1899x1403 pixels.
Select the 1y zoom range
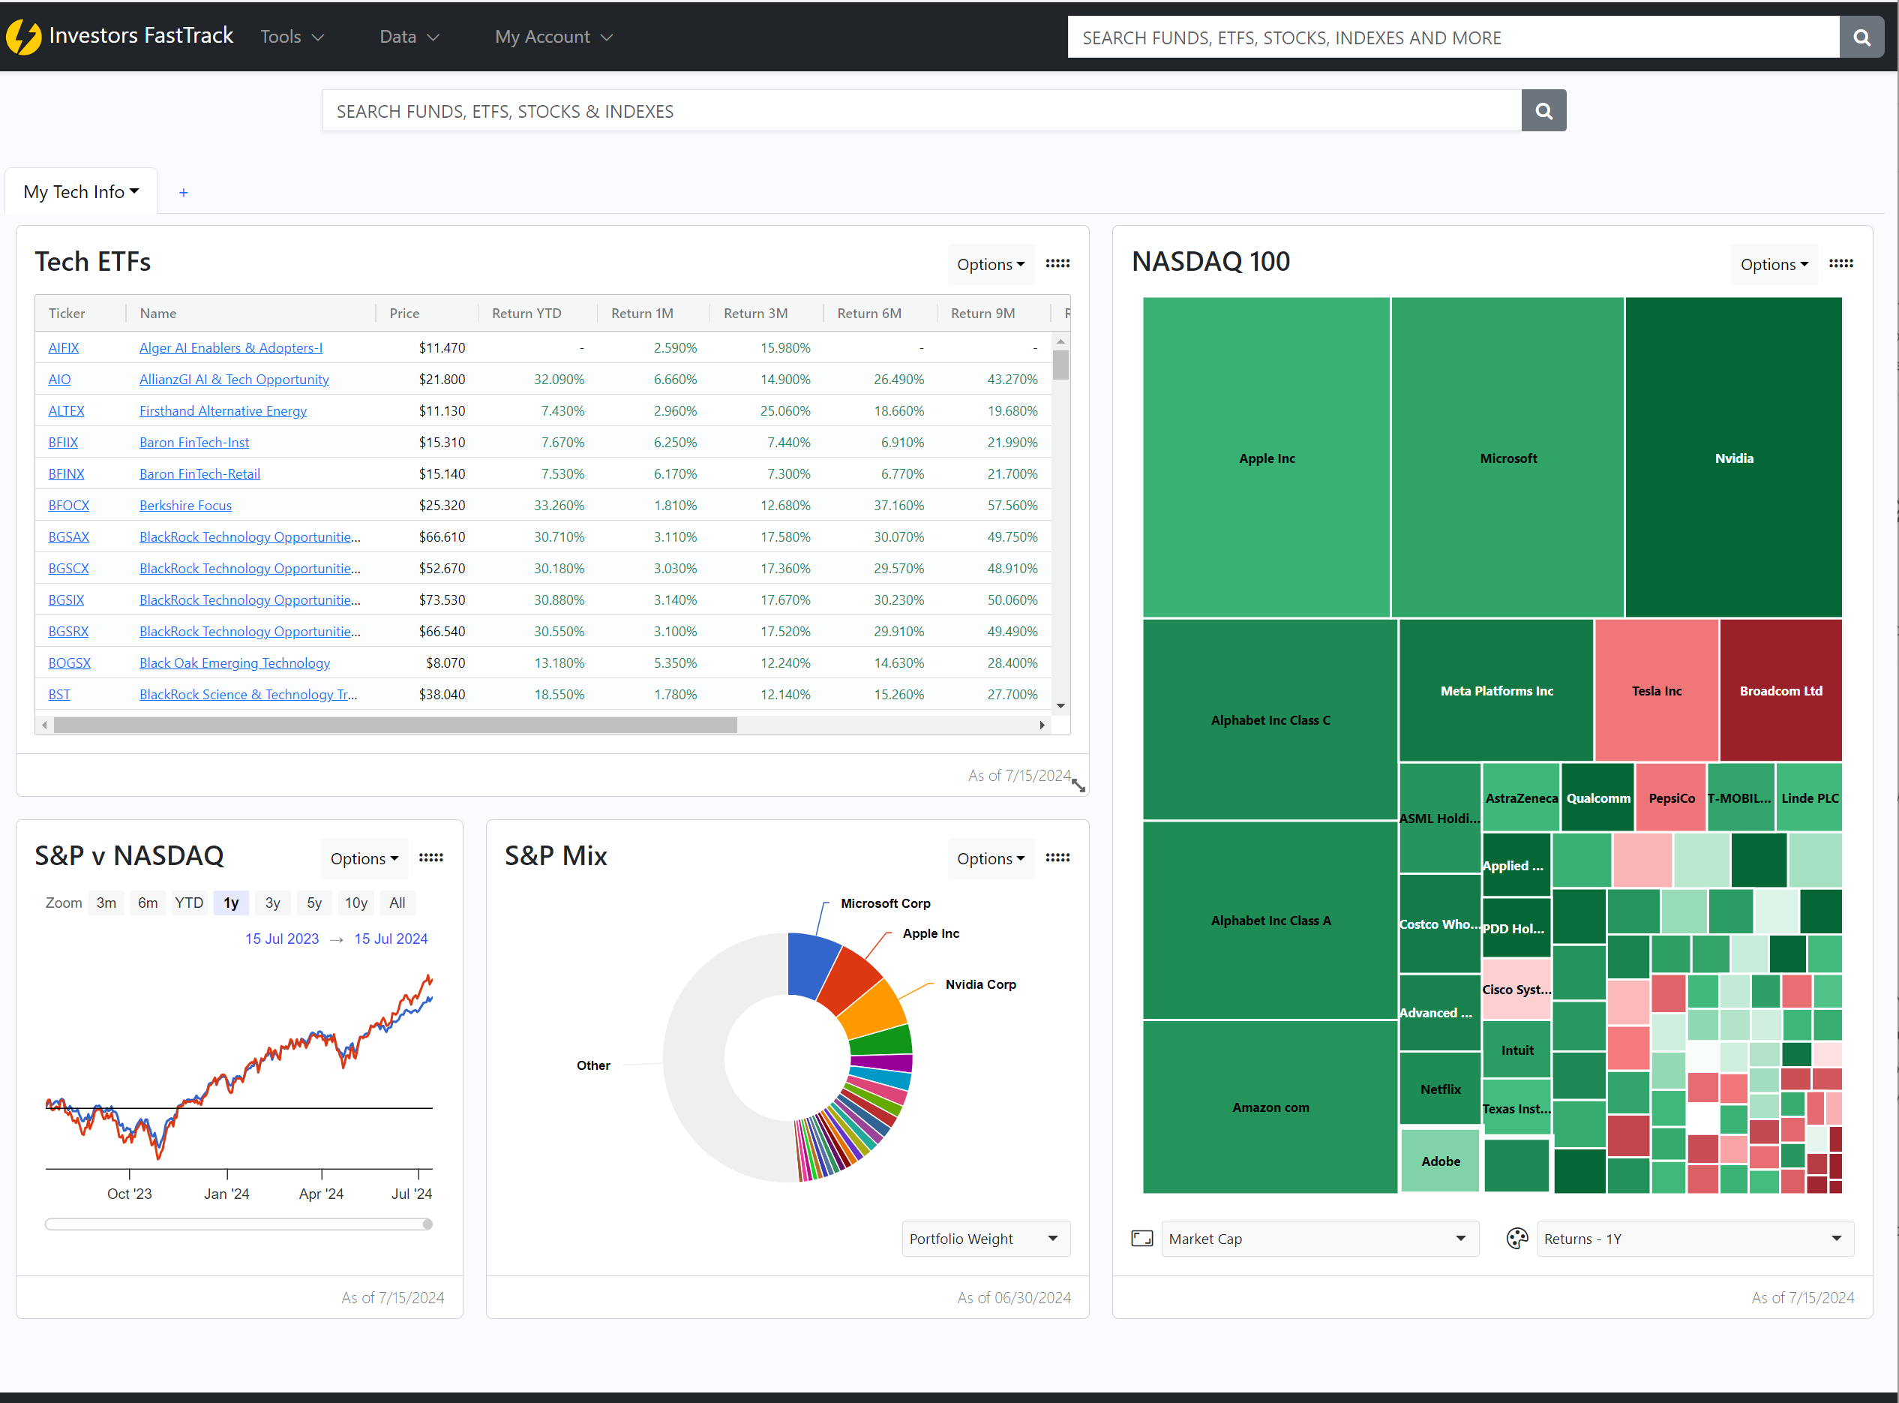[231, 903]
